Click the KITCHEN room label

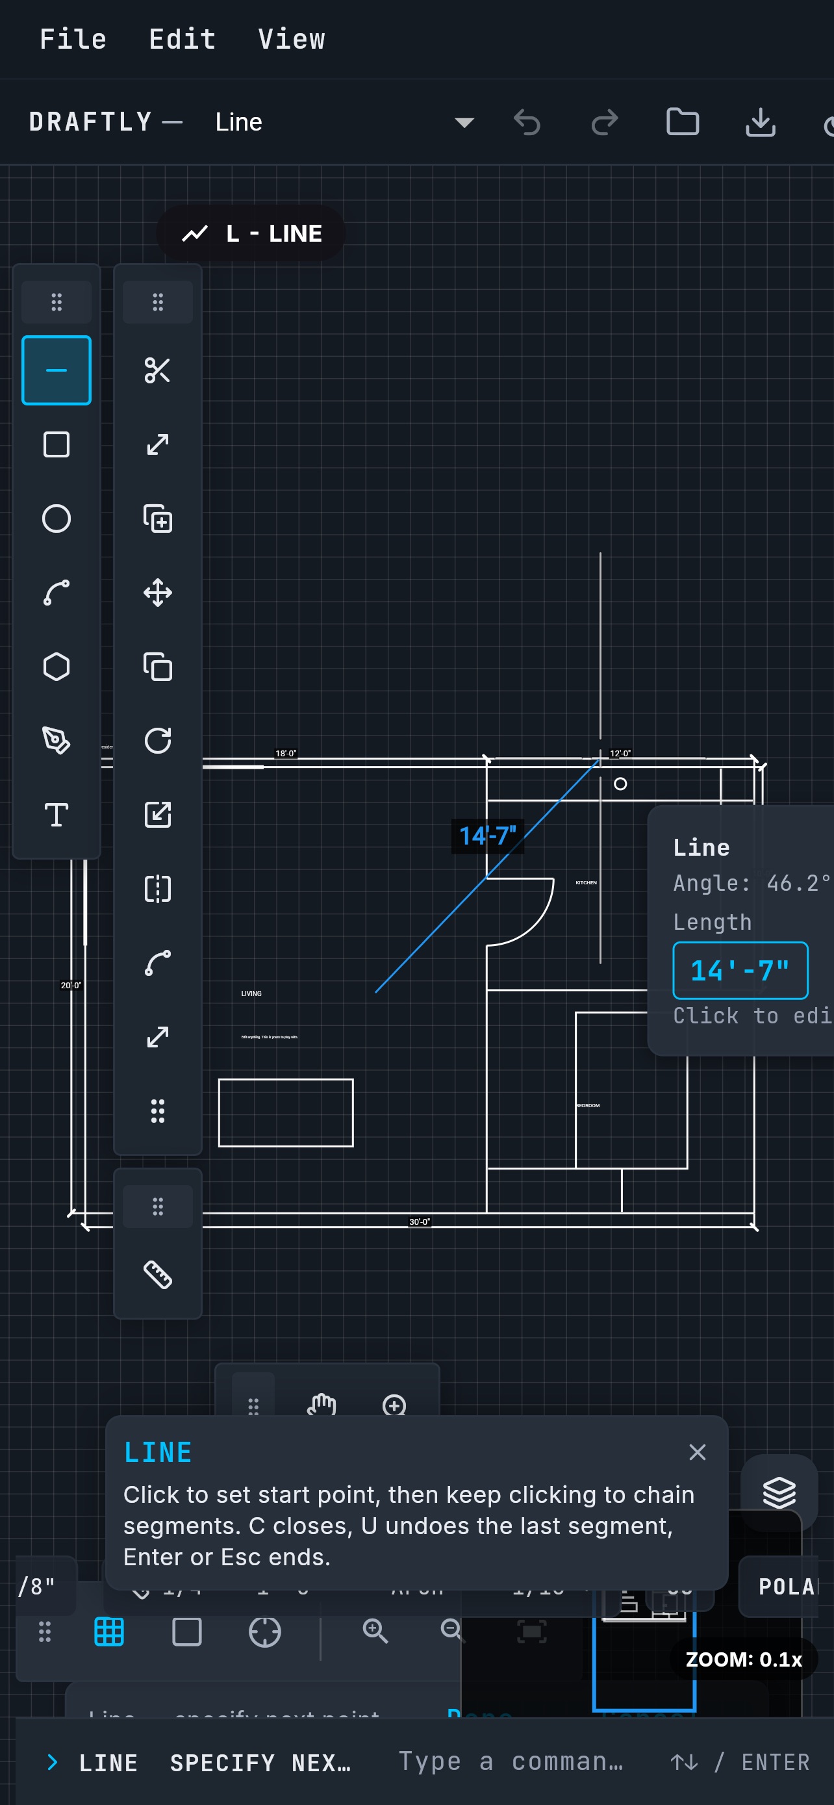pyautogui.click(x=586, y=883)
